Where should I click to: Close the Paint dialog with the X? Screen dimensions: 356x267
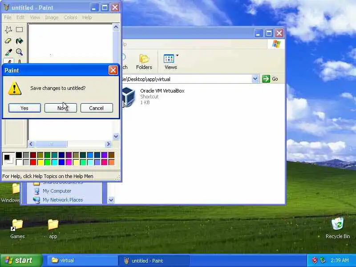[113, 70]
